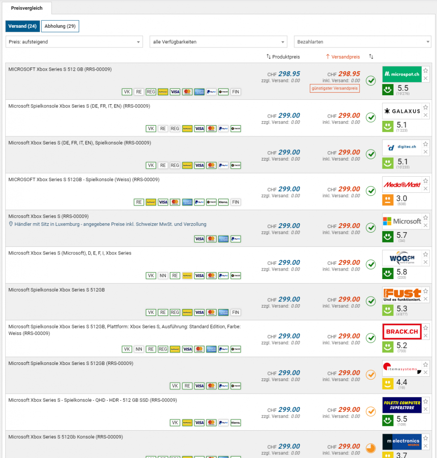Favorite Fust with the star
437x458 pixels.
coord(426,291)
